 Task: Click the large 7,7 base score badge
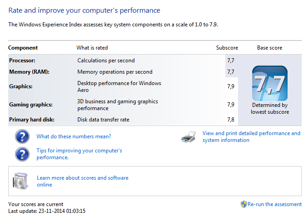tap(269, 83)
